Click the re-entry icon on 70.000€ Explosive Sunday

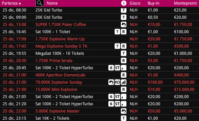(111, 83)
